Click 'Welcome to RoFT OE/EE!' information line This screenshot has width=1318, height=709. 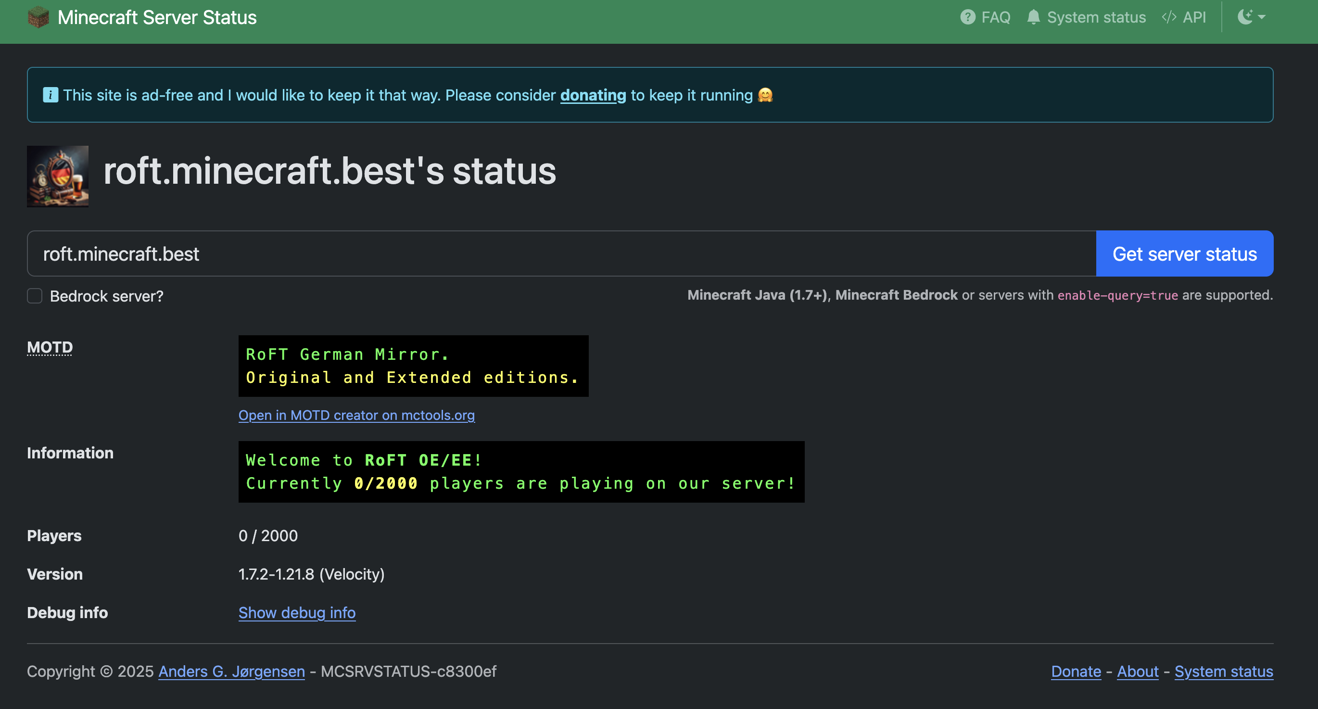[x=364, y=460]
